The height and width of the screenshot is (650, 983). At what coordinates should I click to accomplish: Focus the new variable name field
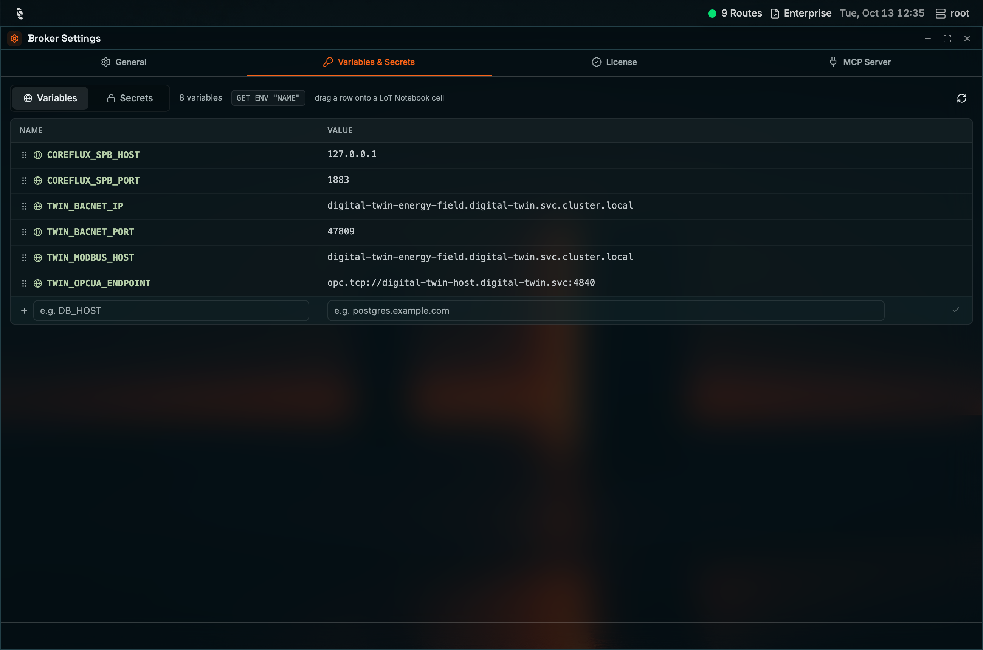click(171, 311)
